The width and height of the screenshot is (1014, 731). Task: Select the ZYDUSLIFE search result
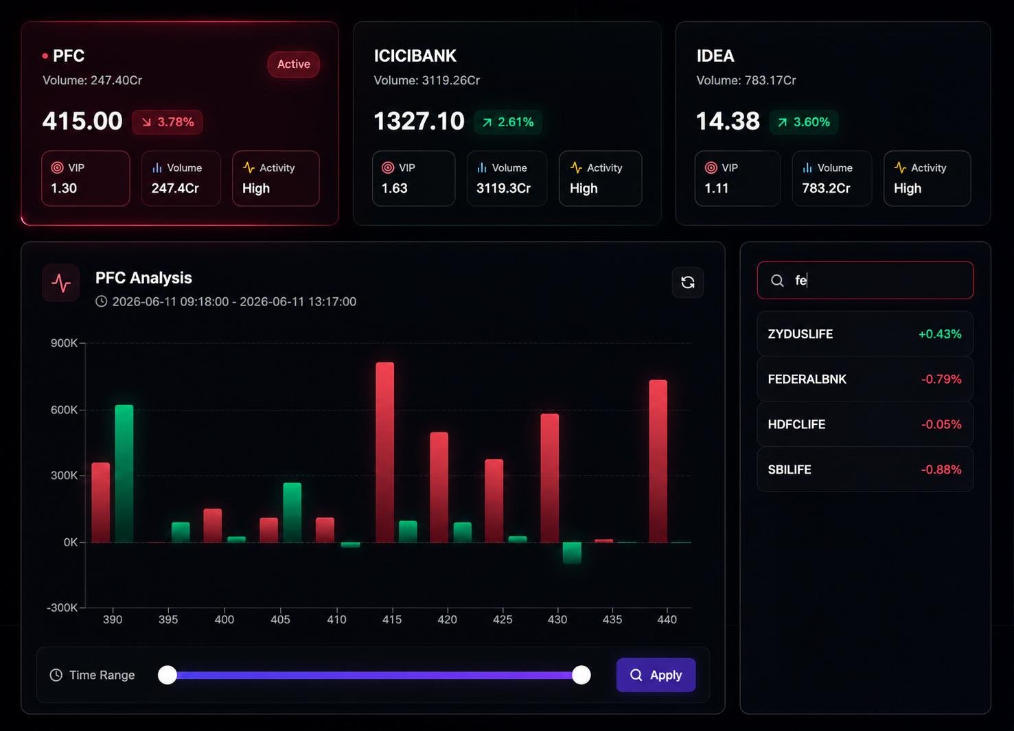tap(865, 334)
